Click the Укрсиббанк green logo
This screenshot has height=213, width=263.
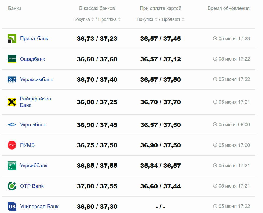click(x=12, y=166)
